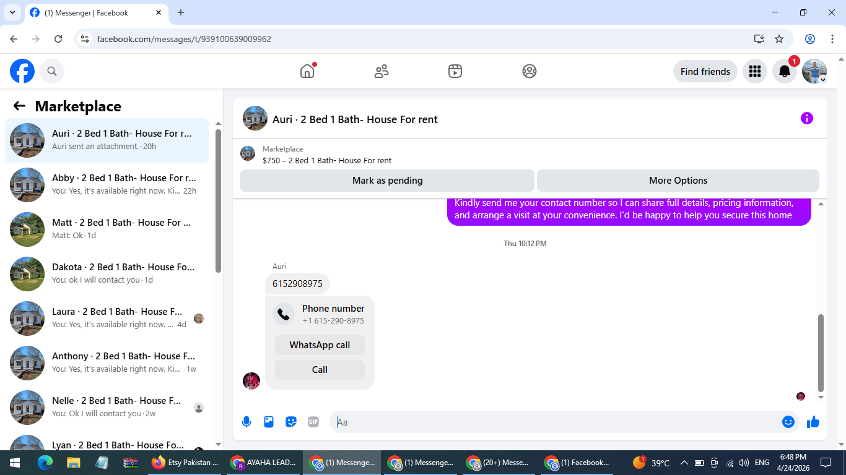Open the Friends icon in the top navigation
The image size is (846, 475).
[382, 71]
